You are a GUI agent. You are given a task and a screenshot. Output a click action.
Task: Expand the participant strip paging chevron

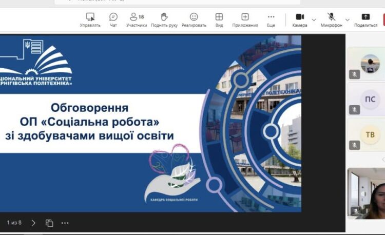(382, 160)
